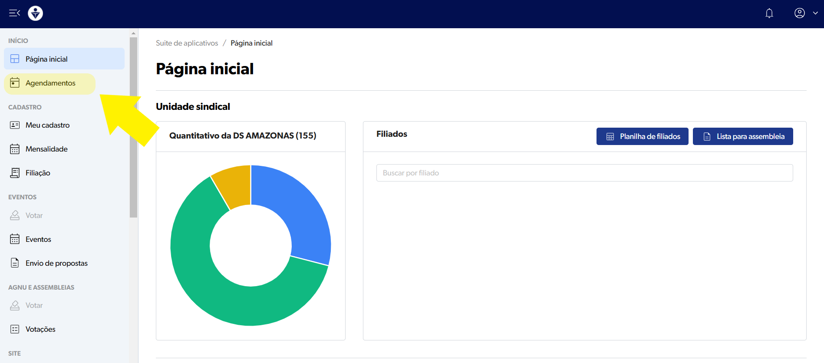This screenshot has width=824, height=363.
Task: Click the Agendamentos calendar icon
Action: [x=15, y=83]
